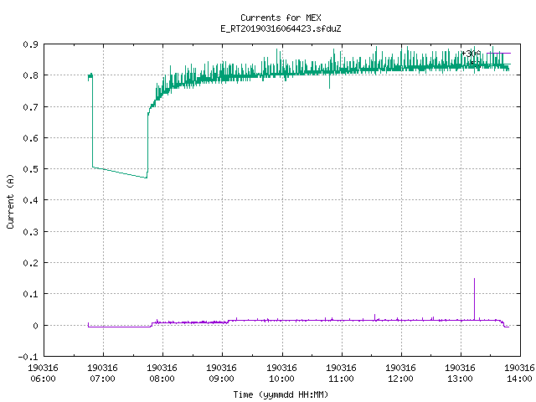Click the '190316 08:00' time tick label

pos(162,374)
